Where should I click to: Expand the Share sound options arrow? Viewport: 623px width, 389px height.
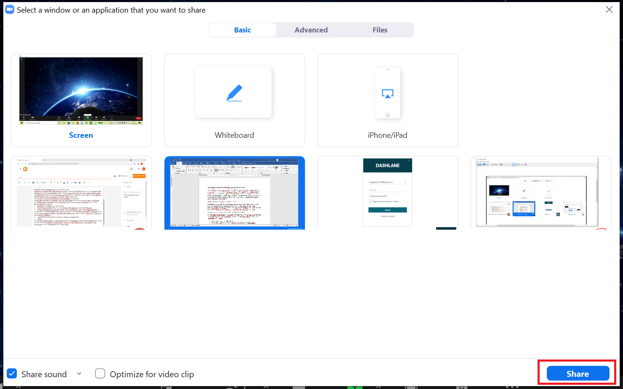tap(79, 374)
